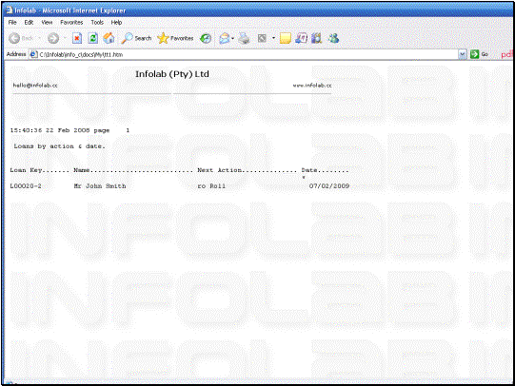Expand the Mail options dropdown arrow

pos(232,38)
